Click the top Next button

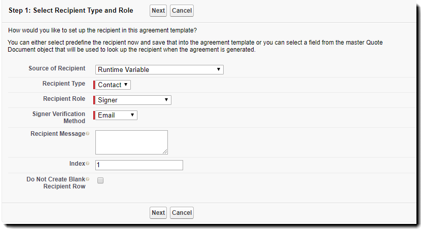point(158,11)
